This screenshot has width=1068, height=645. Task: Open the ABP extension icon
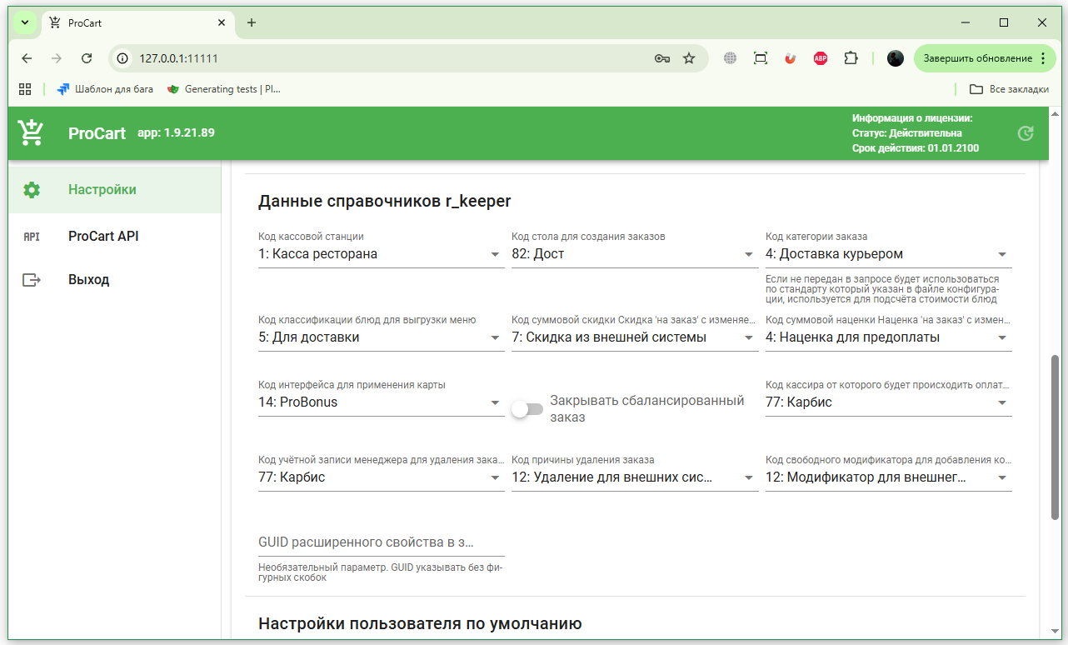click(821, 58)
